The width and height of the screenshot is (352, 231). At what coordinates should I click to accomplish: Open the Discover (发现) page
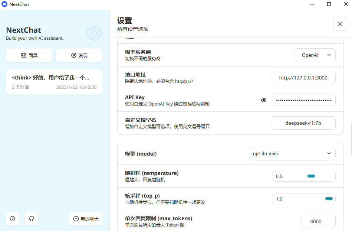point(79,55)
